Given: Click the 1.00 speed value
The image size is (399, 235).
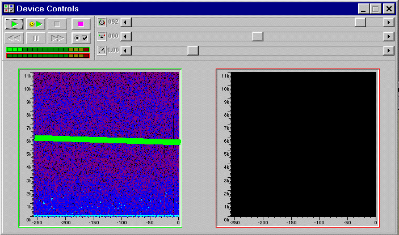Looking at the screenshot, I should pos(114,50).
